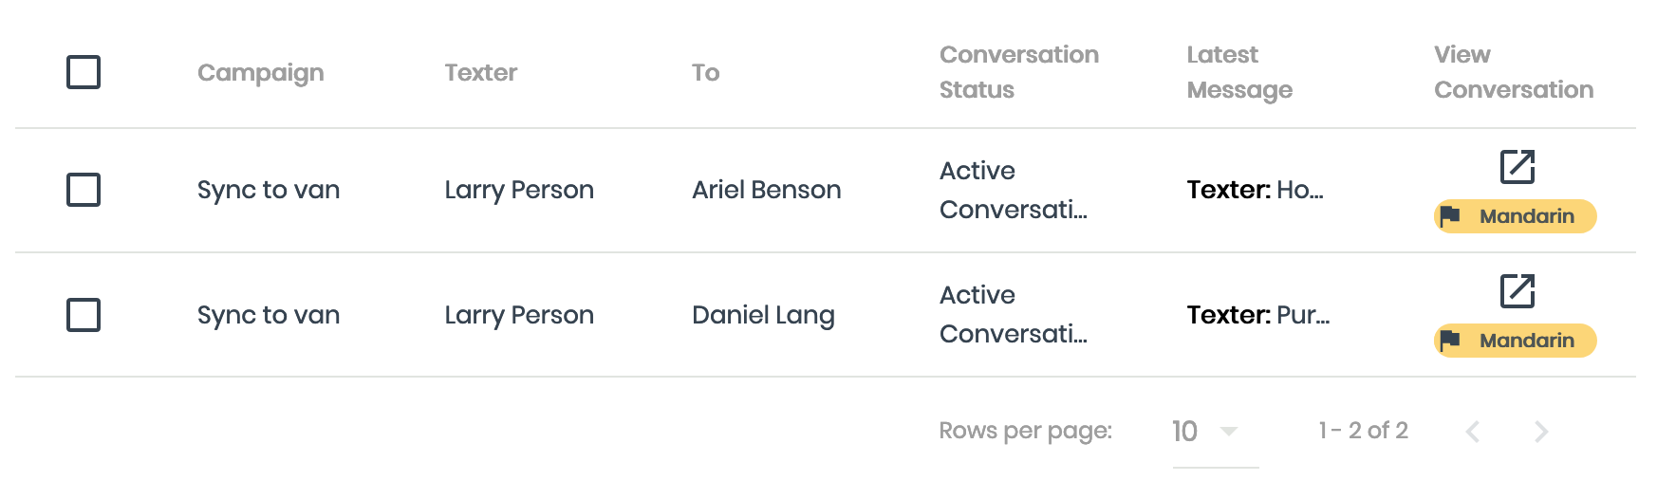Viewport: 1657px width, 499px height.
Task: Click flag icon in Ariel Benson's Mandarin tag
Action: click(1449, 216)
